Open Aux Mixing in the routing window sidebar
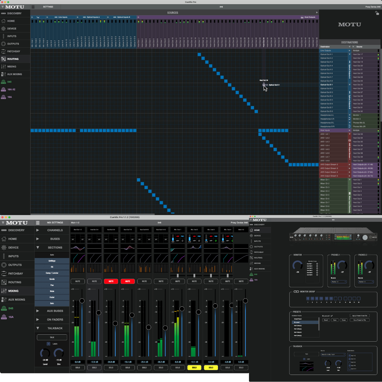 pos(15,74)
